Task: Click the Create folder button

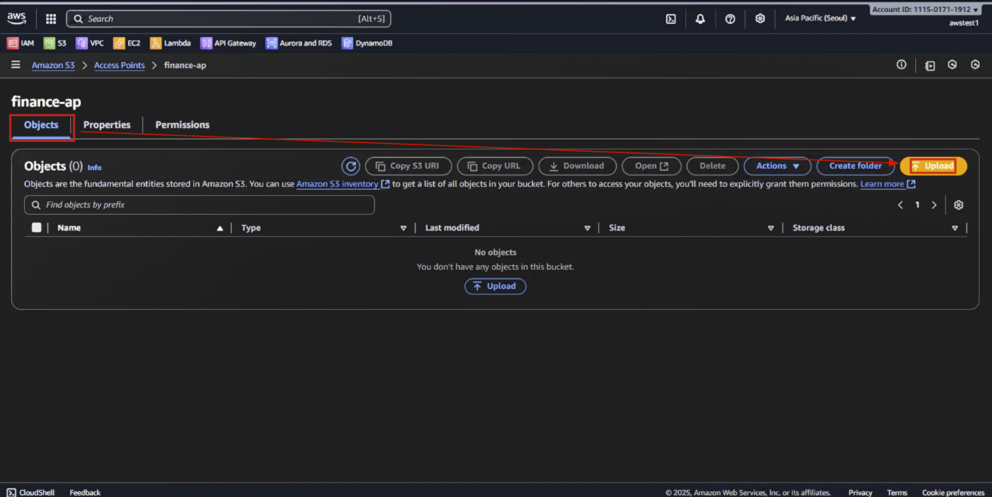Action: coord(855,166)
